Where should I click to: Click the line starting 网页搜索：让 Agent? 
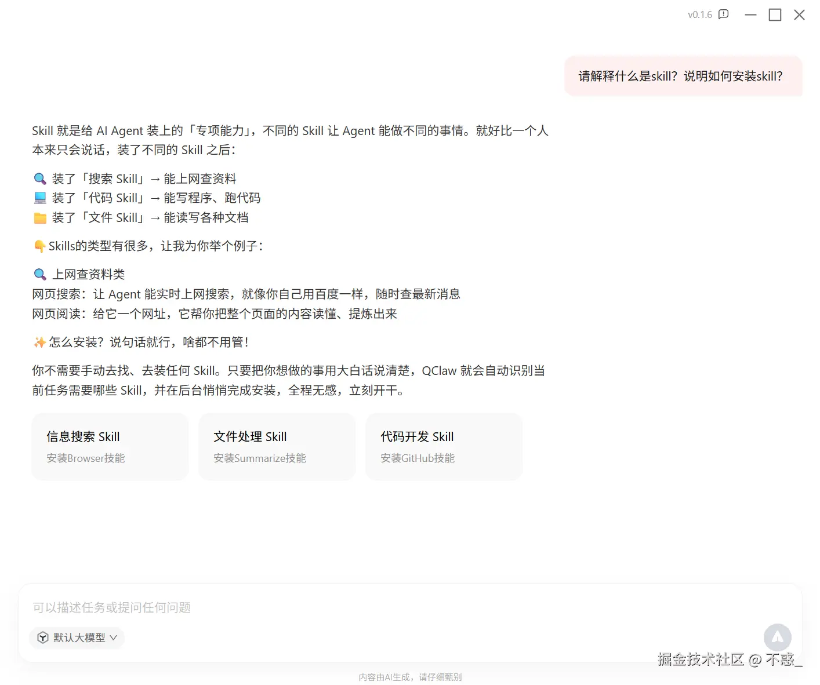click(246, 294)
